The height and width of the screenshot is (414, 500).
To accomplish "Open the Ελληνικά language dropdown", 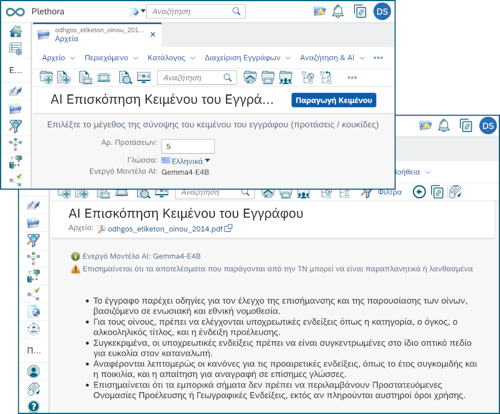I will 186,161.
